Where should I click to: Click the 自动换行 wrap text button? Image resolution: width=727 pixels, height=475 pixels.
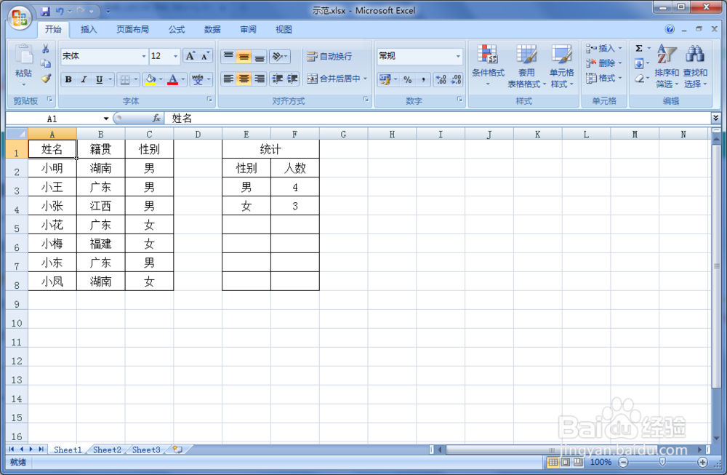(329, 57)
